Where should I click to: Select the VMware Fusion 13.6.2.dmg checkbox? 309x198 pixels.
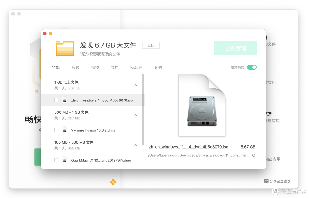point(56,130)
